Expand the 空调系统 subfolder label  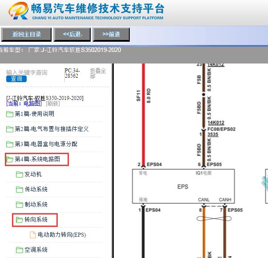(36, 250)
